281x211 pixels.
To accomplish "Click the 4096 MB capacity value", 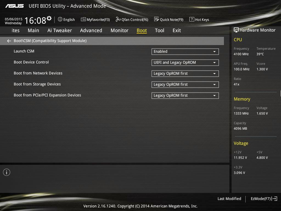I will point(240,129).
